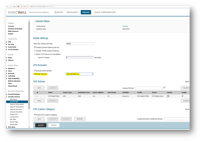Open Restart in the sidebar

pos(11,34)
